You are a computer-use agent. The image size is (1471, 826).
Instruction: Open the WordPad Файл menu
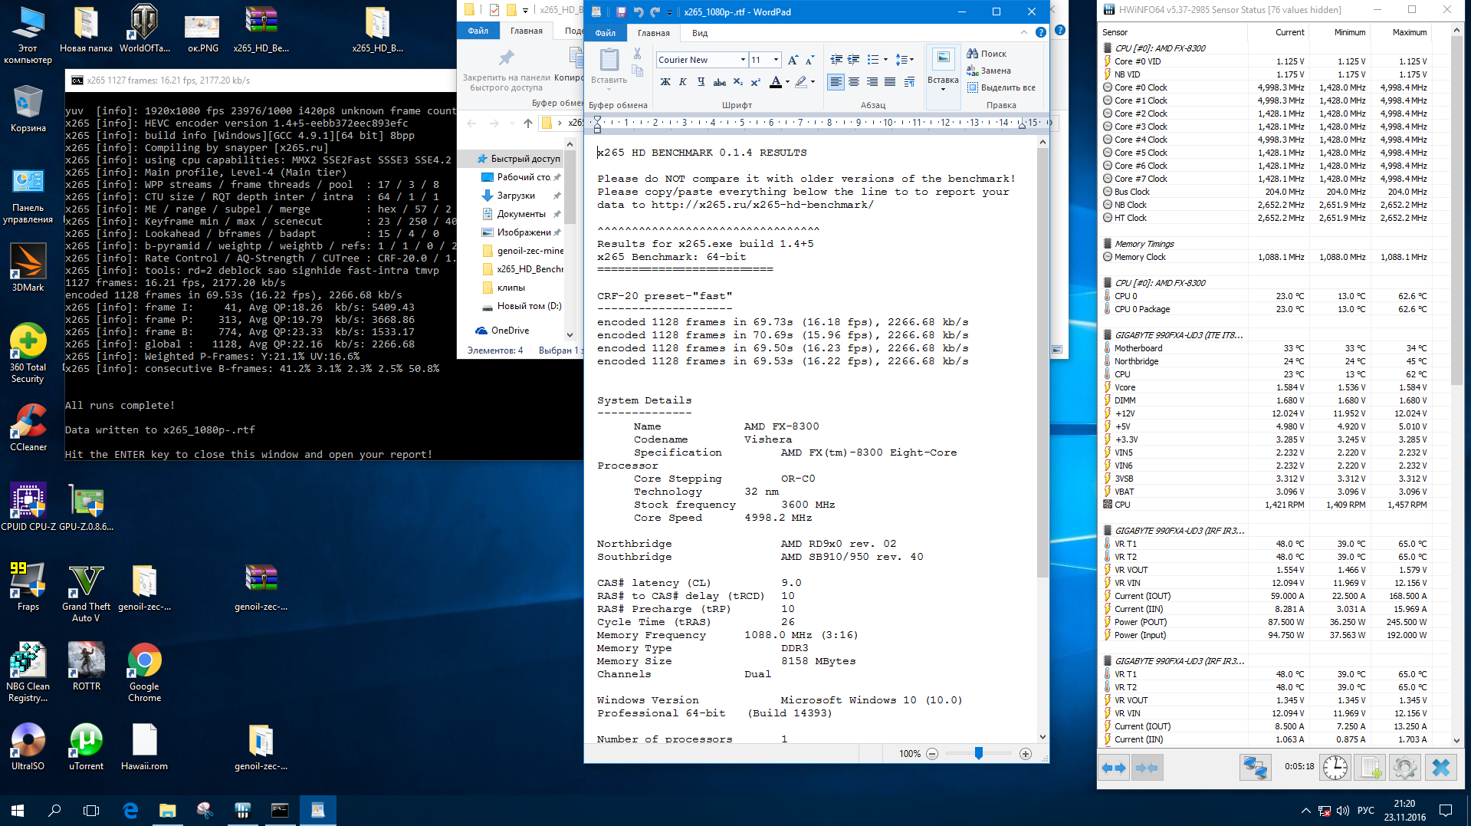[x=605, y=33]
